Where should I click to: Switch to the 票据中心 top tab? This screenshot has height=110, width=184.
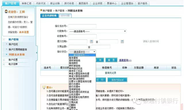click(x=112, y=3)
